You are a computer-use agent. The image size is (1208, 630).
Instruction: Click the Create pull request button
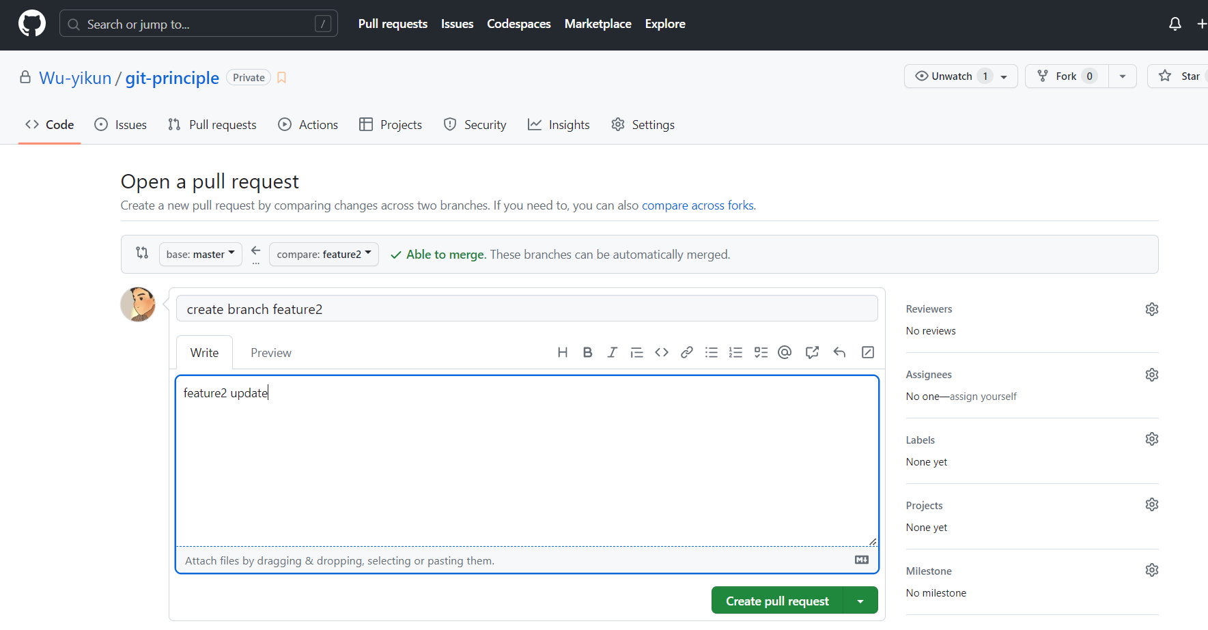coord(777,601)
